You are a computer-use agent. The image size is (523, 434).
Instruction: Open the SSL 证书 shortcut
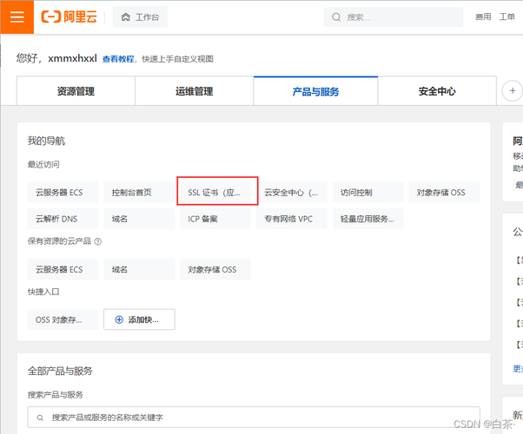(217, 191)
